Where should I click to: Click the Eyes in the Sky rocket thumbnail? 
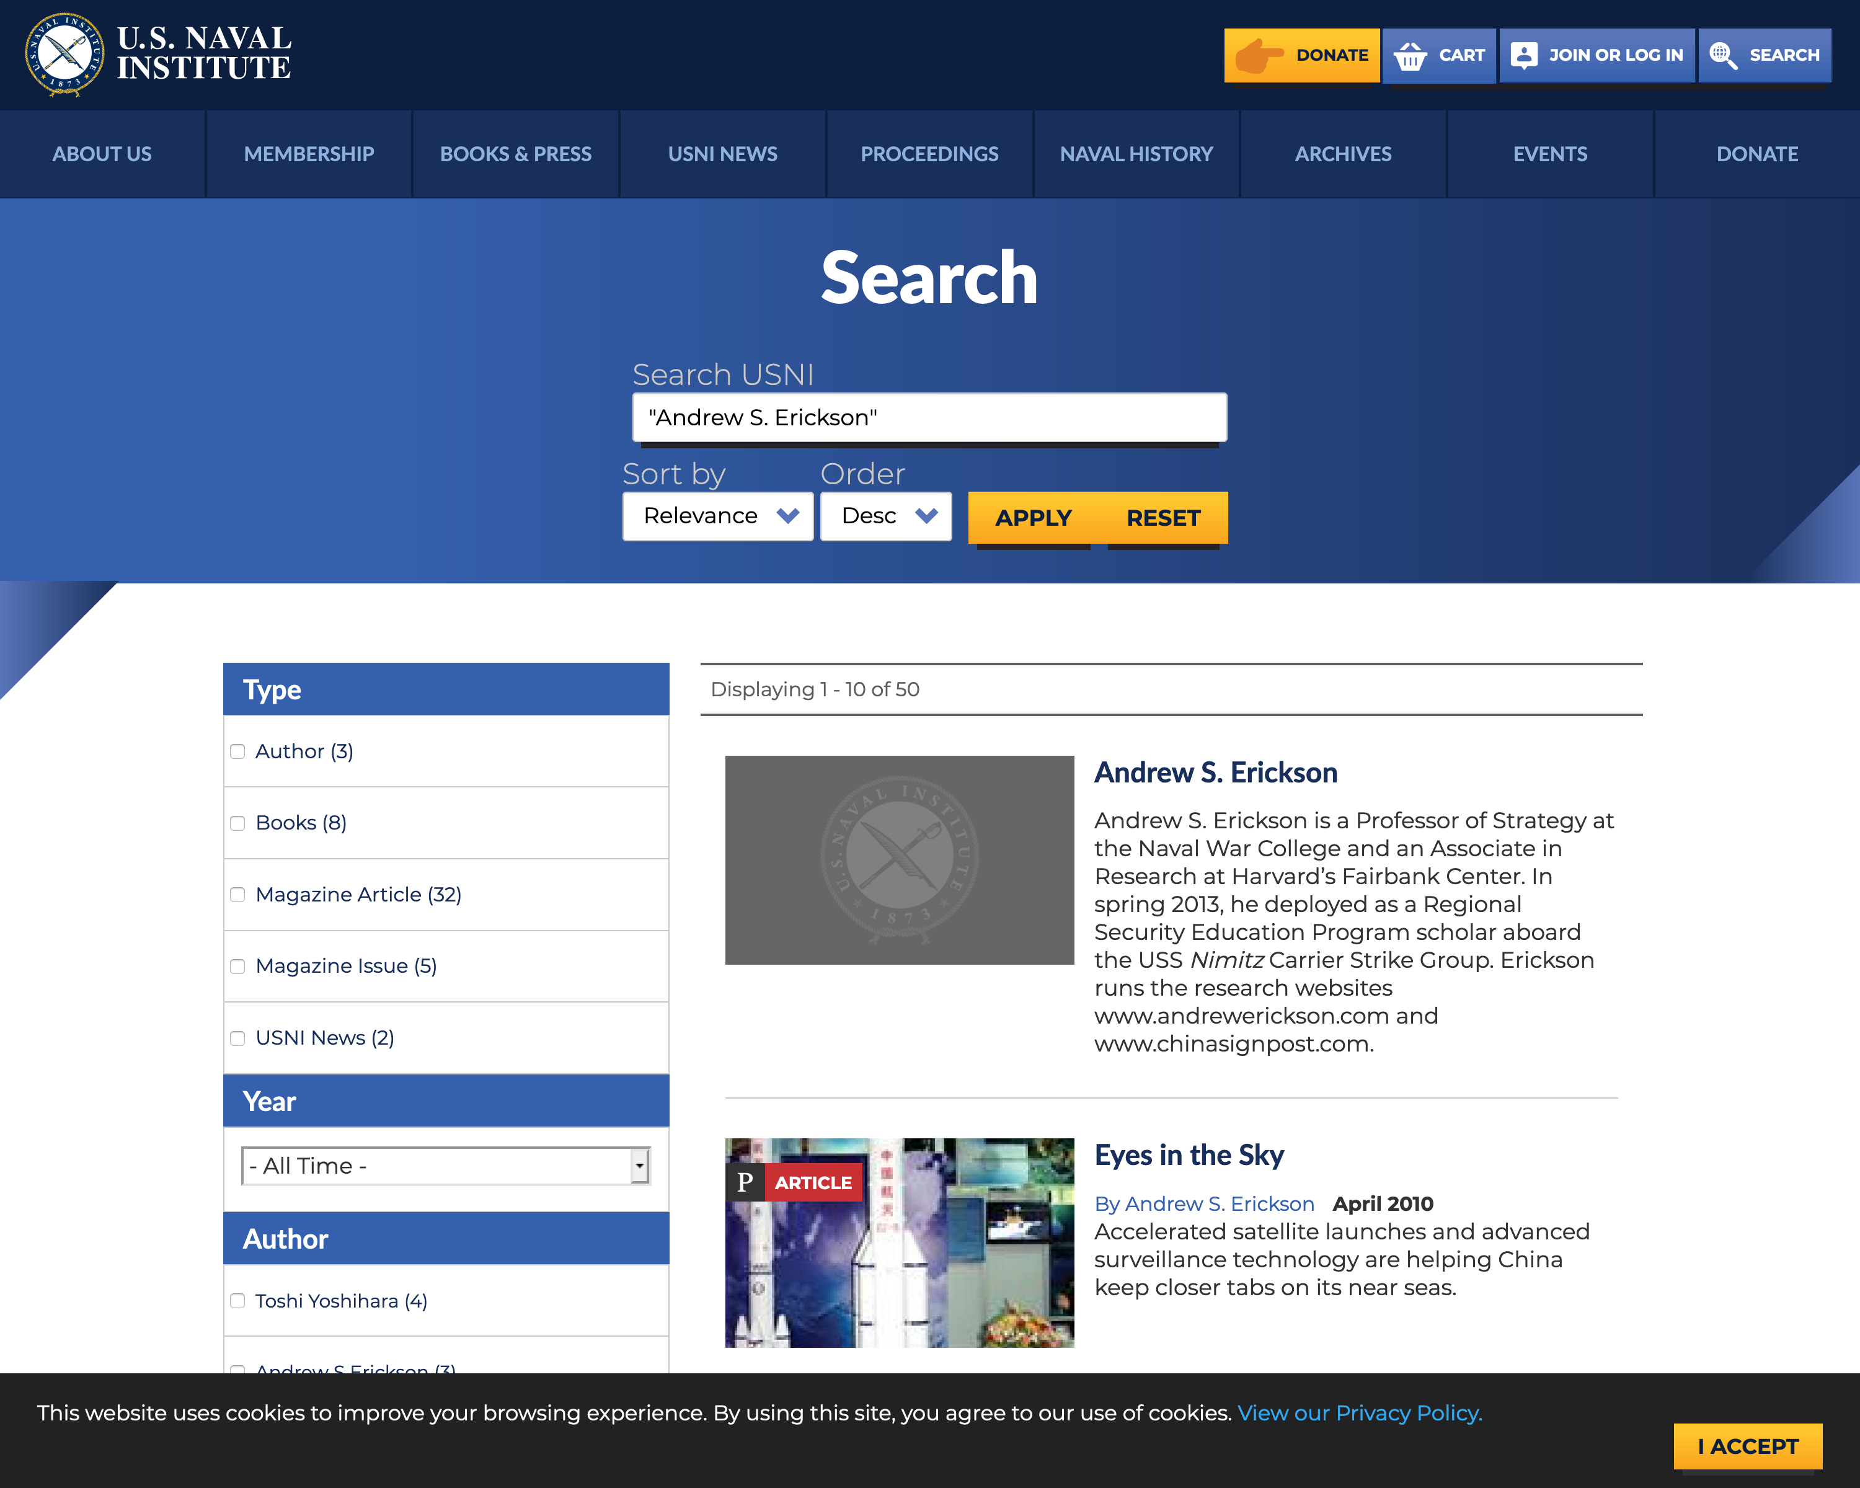pos(900,1243)
